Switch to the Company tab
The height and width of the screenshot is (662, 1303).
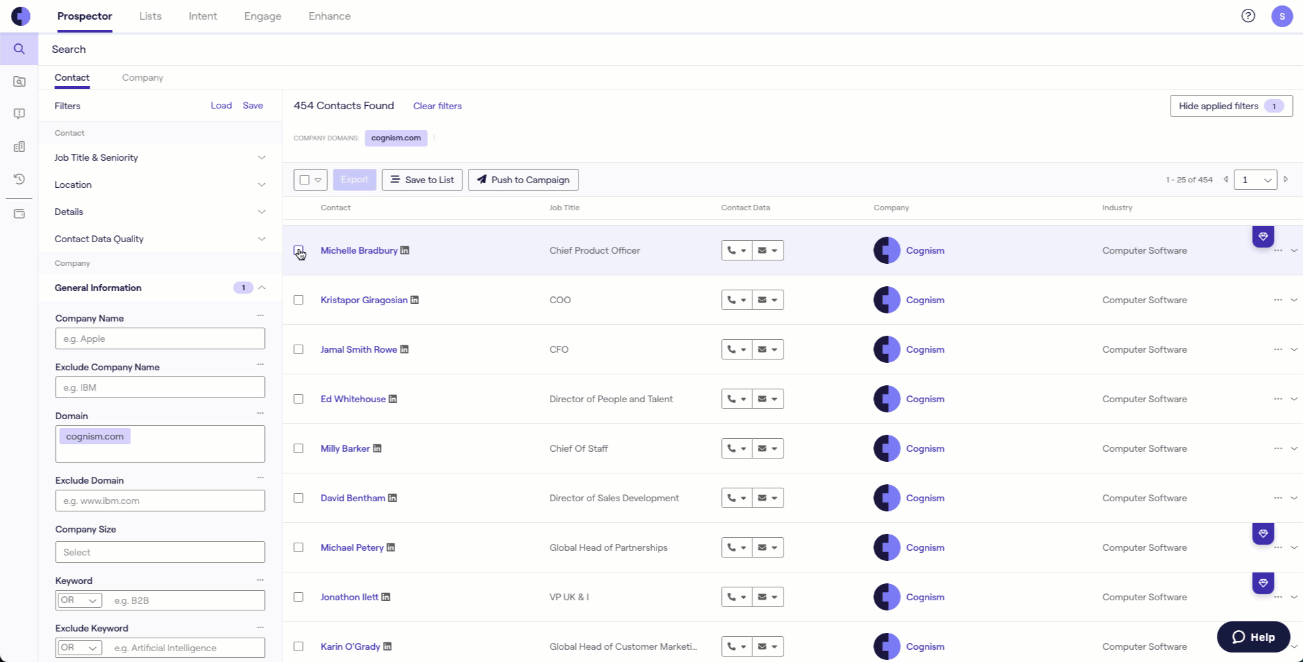tap(143, 77)
